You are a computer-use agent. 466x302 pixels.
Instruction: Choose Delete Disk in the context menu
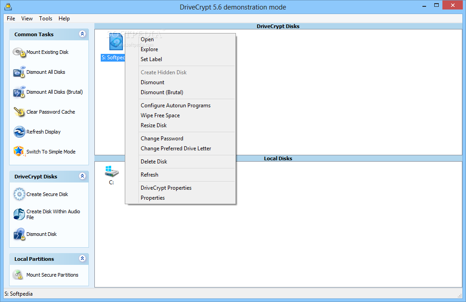click(181, 162)
